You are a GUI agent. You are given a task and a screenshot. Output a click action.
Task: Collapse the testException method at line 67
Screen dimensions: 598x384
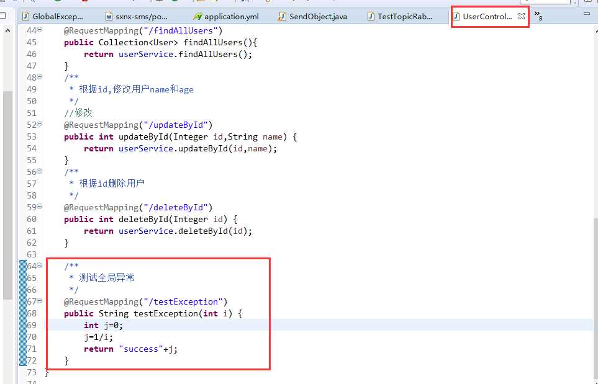(40, 301)
